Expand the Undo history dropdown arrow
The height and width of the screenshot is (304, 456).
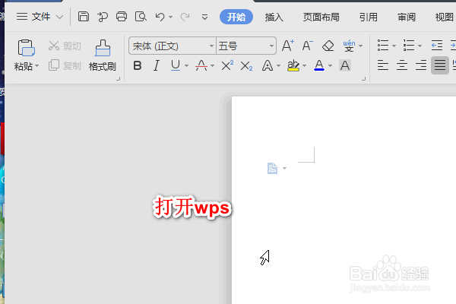click(171, 17)
